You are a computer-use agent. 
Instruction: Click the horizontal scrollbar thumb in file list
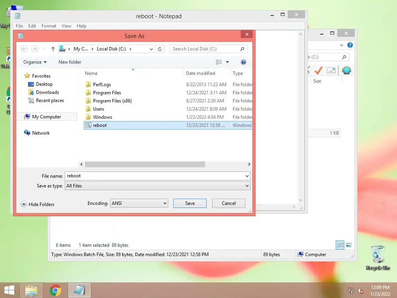(x=145, y=165)
